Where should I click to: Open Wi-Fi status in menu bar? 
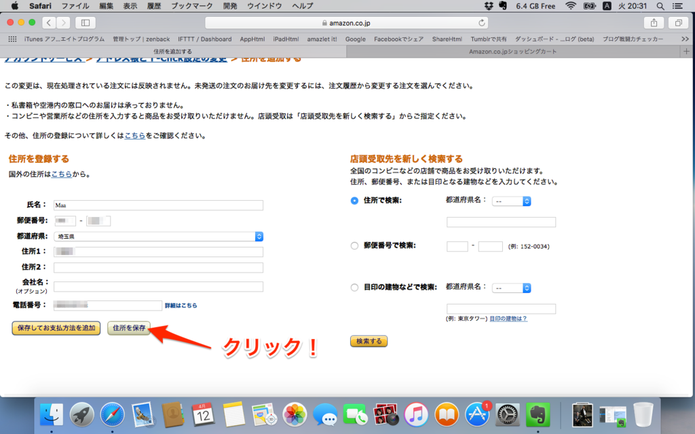tap(571, 5)
